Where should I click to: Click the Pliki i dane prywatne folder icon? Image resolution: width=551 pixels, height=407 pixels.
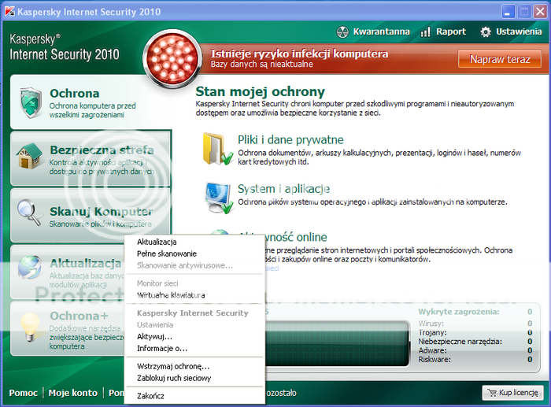coord(217,149)
